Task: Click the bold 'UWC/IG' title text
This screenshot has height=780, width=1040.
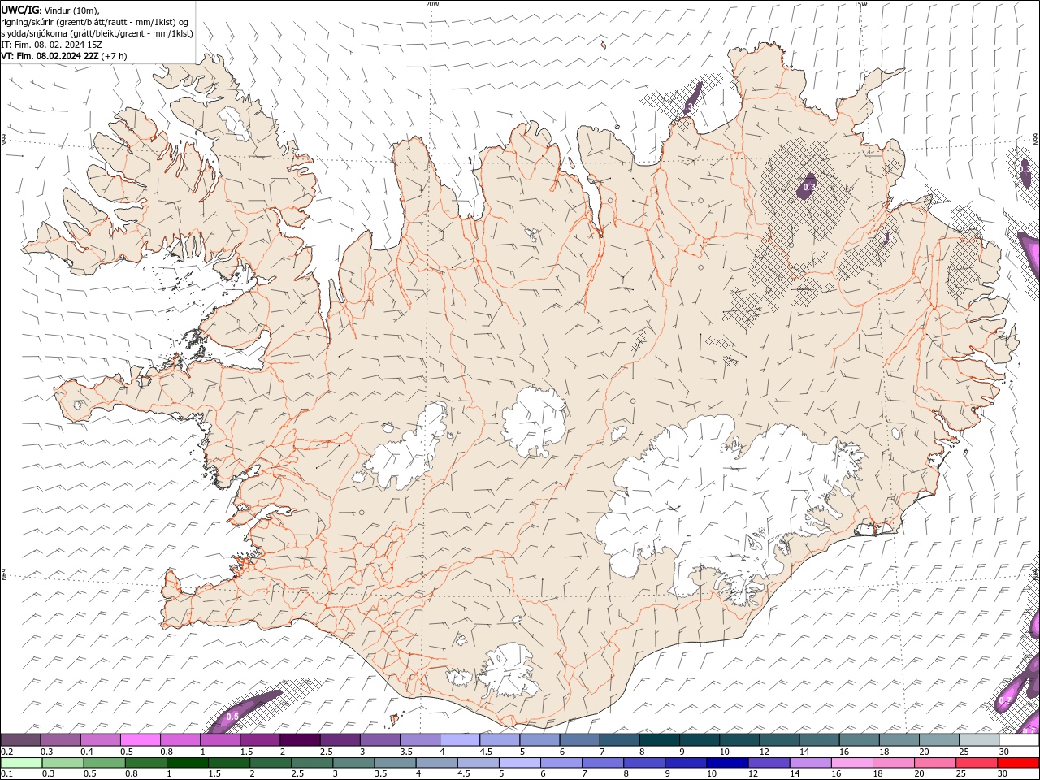Action: click(x=19, y=10)
